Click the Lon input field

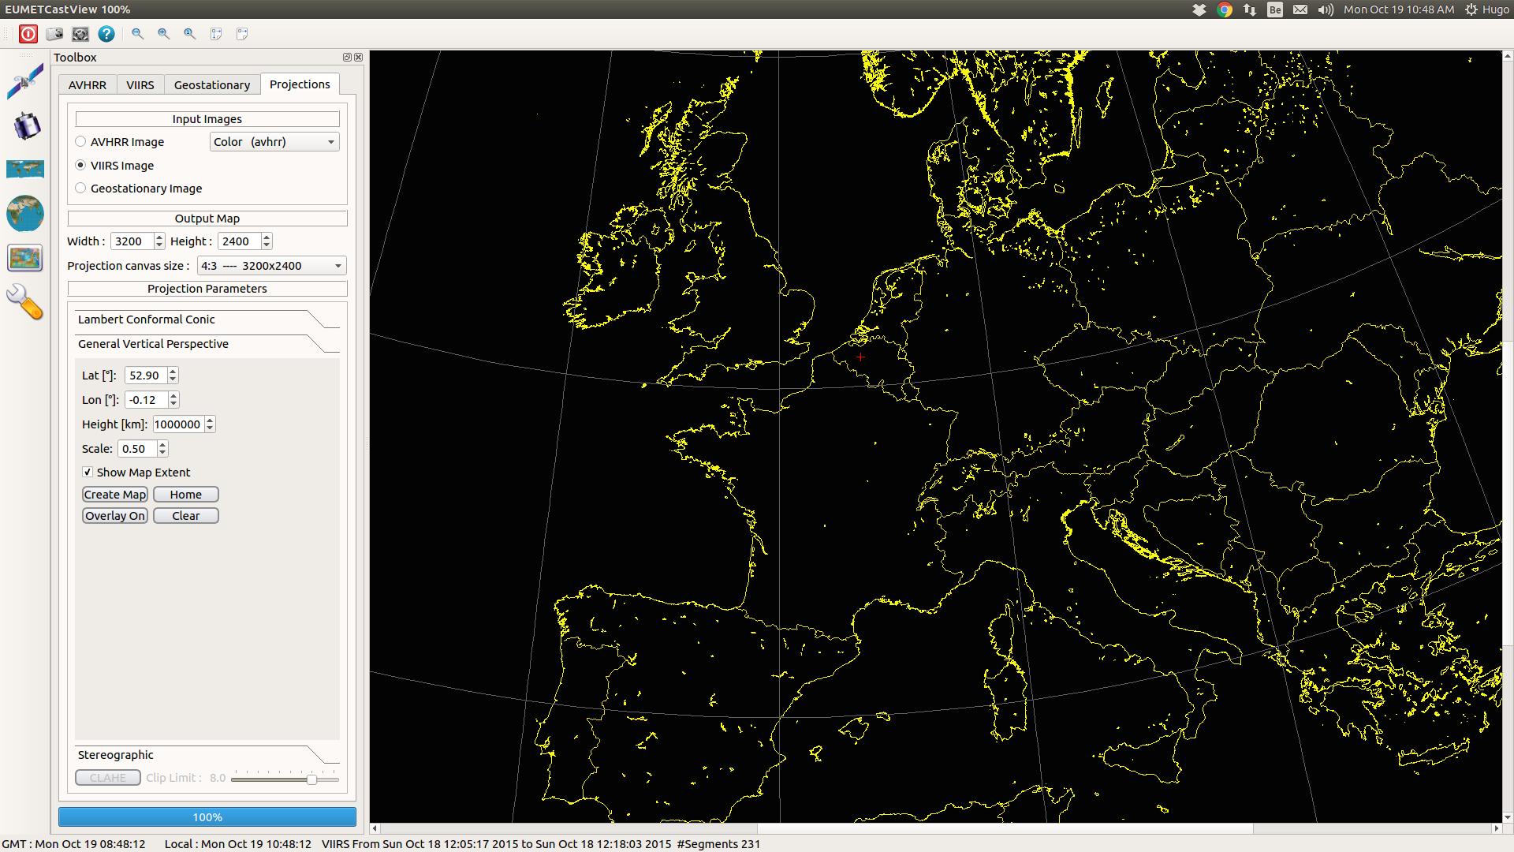[147, 400]
